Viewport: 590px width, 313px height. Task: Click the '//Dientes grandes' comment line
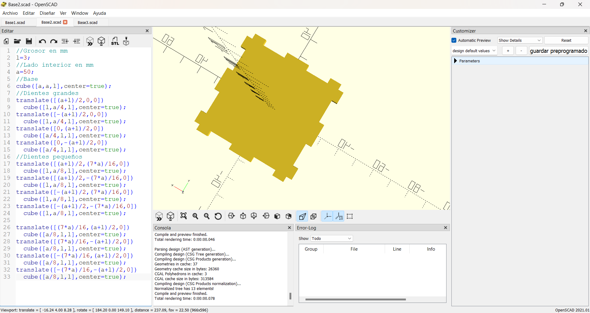[x=47, y=93]
